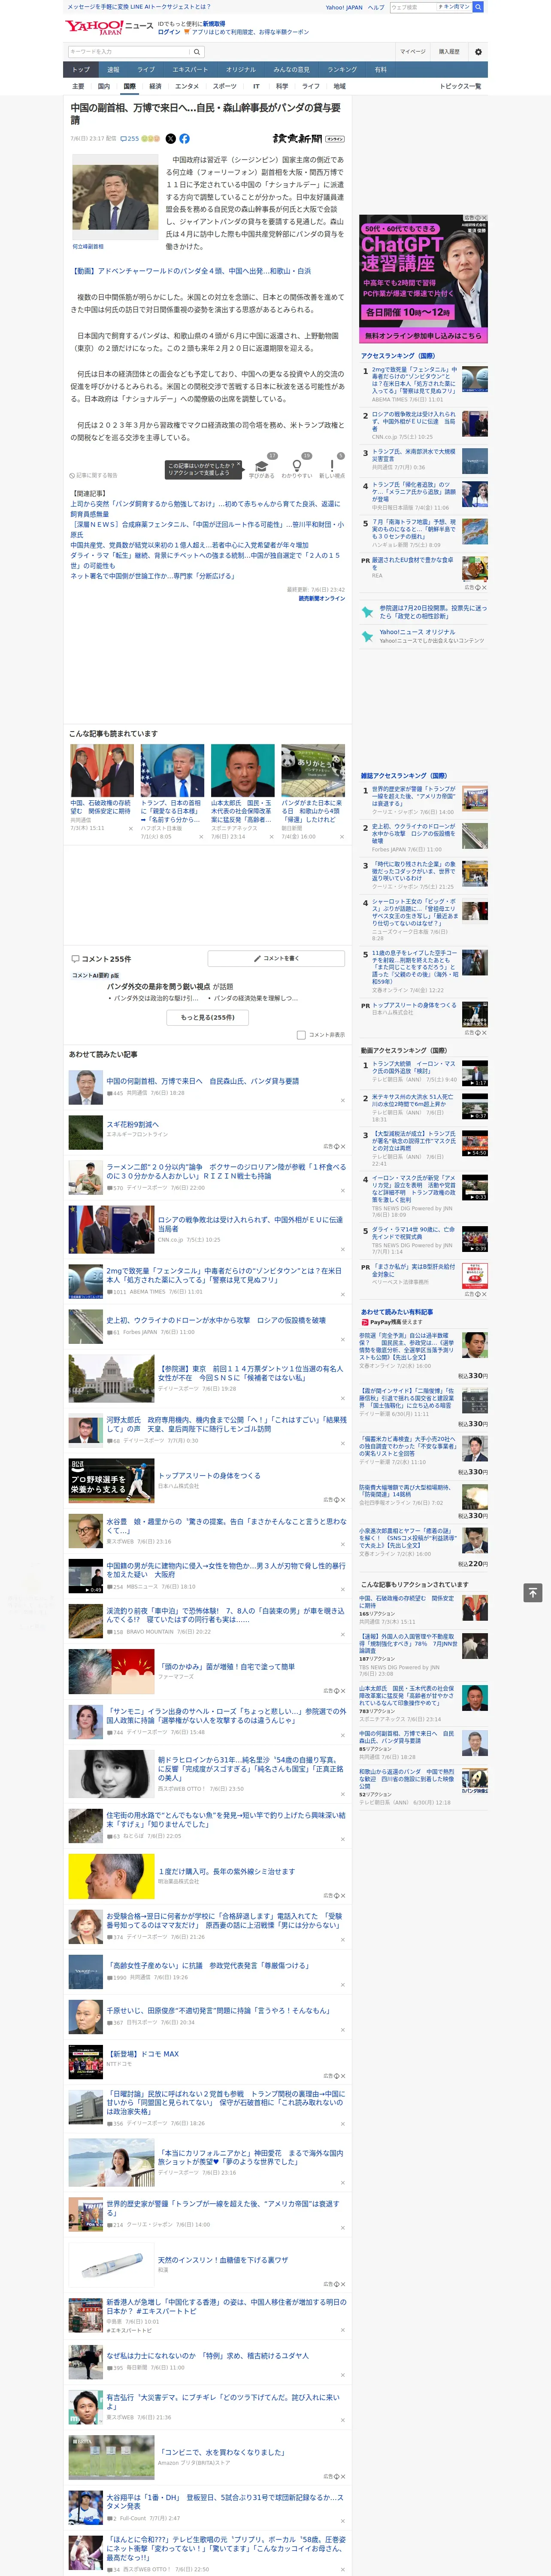This screenshot has width=551, height=2576.
Task: Click the blue web search button in the header
Action: point(478,7)
